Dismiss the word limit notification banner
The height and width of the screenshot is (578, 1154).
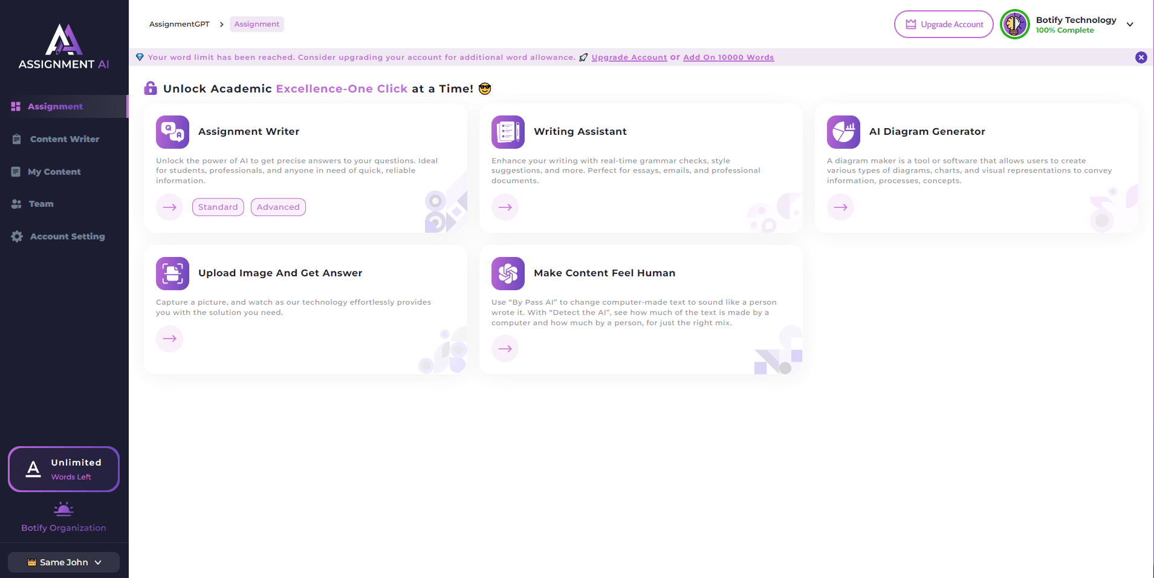[1141, 57]
